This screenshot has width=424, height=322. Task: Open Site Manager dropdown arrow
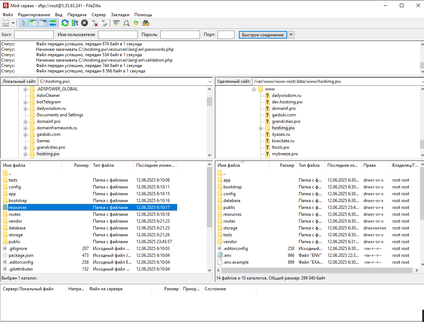tap(13, 23)
